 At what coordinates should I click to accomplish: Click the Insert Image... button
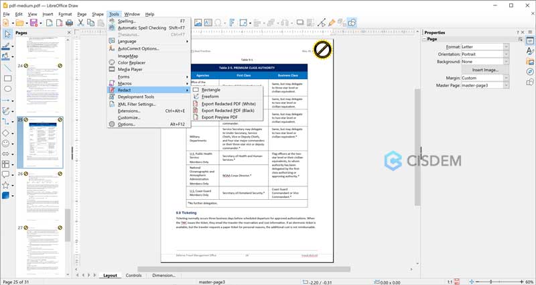[485, 70]
